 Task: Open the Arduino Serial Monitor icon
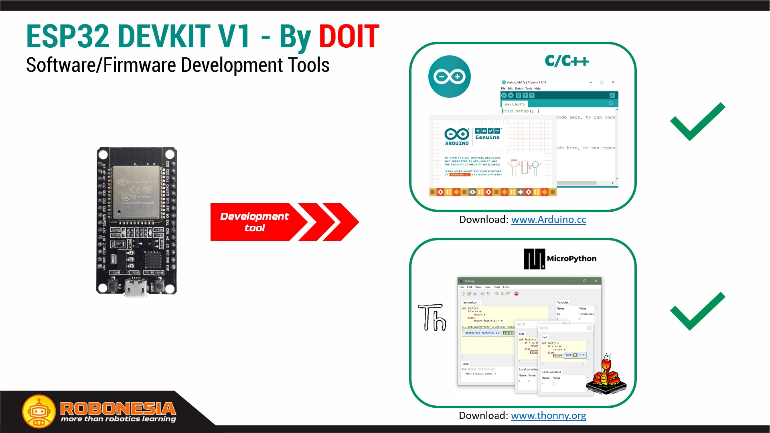click(612, 95)
